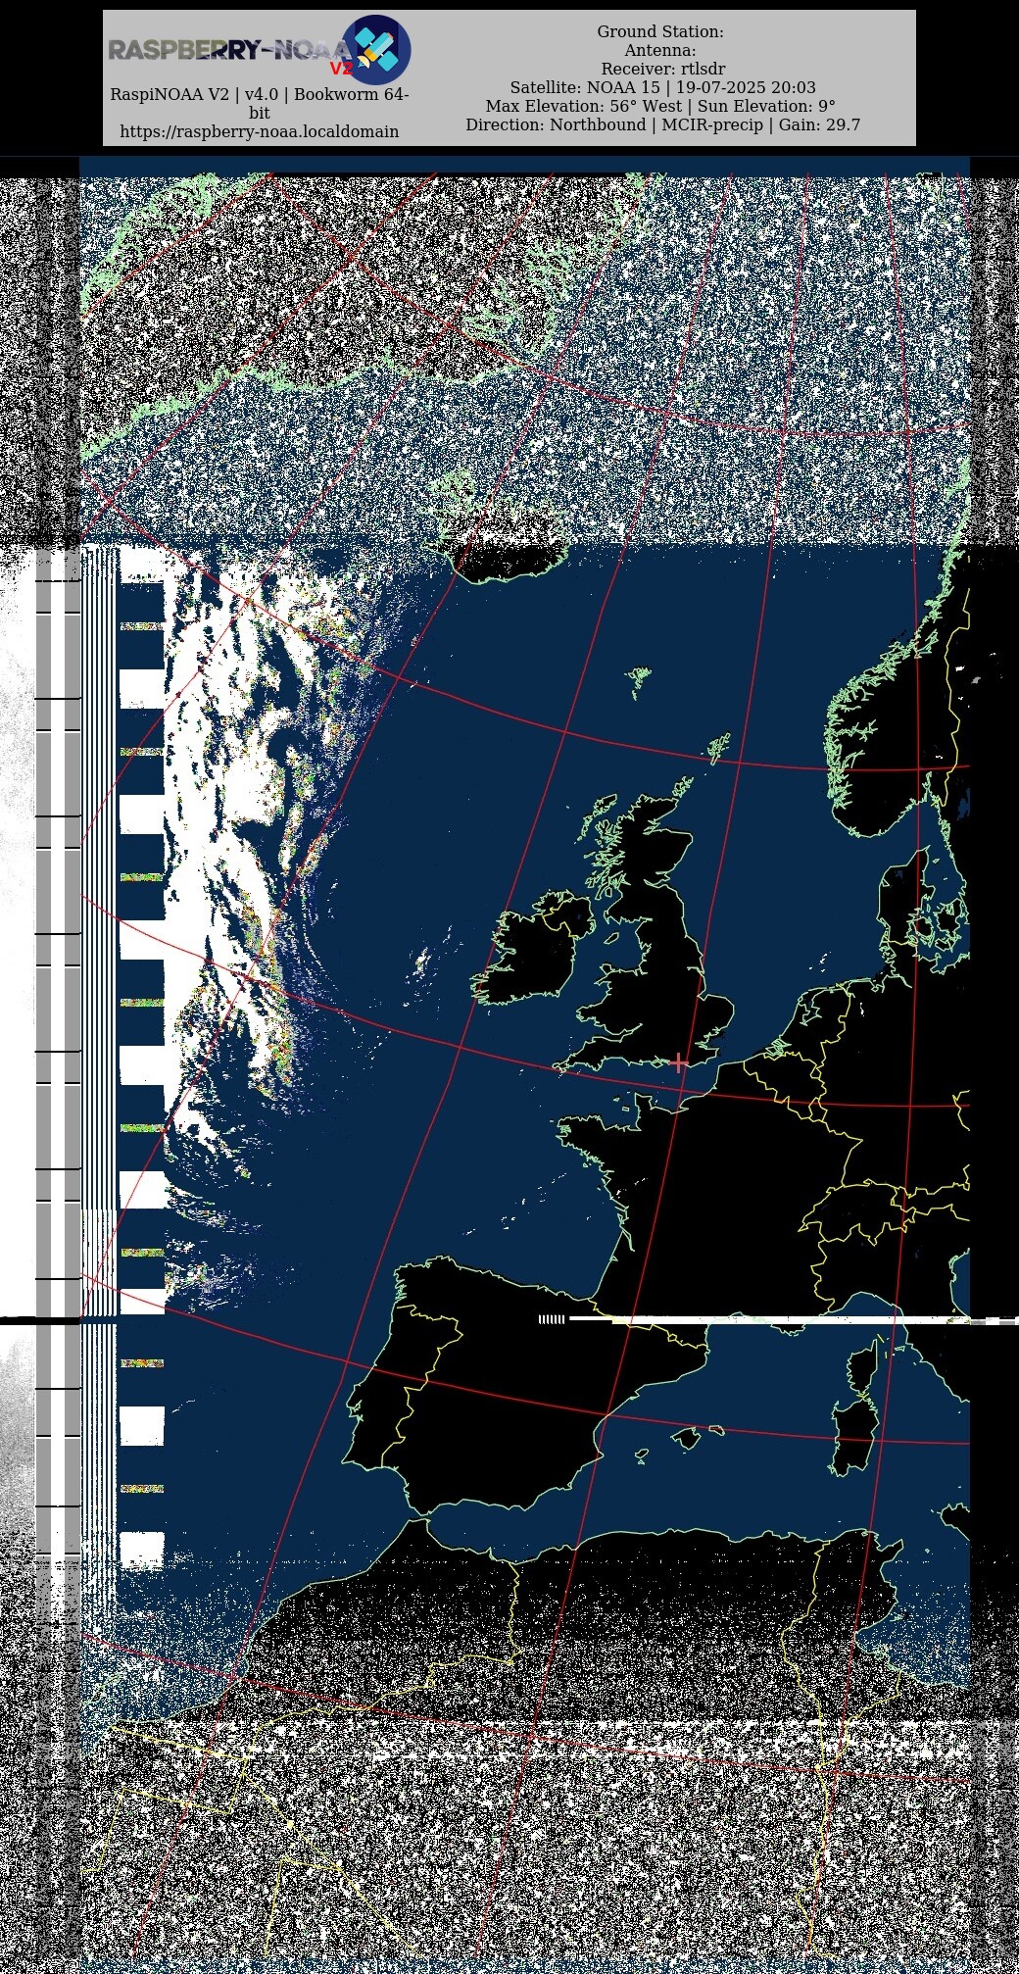Viewport: 1019px width, 1974px height.
Task: Click the 'Antenna:' label
Action: (660, 51)
